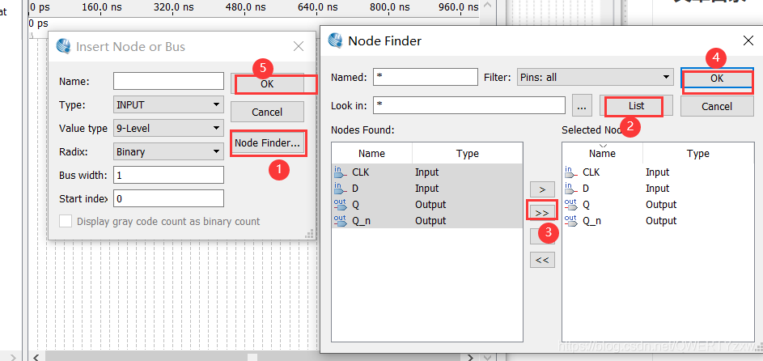
Task: Select CLK in the Selected Nodes list
Action: [658, 172]
